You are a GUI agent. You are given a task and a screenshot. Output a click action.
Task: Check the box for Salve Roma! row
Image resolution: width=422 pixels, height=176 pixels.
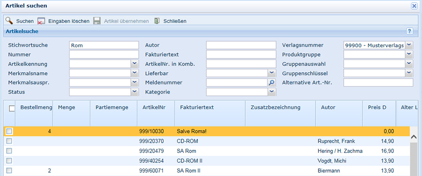pos(9,131)
